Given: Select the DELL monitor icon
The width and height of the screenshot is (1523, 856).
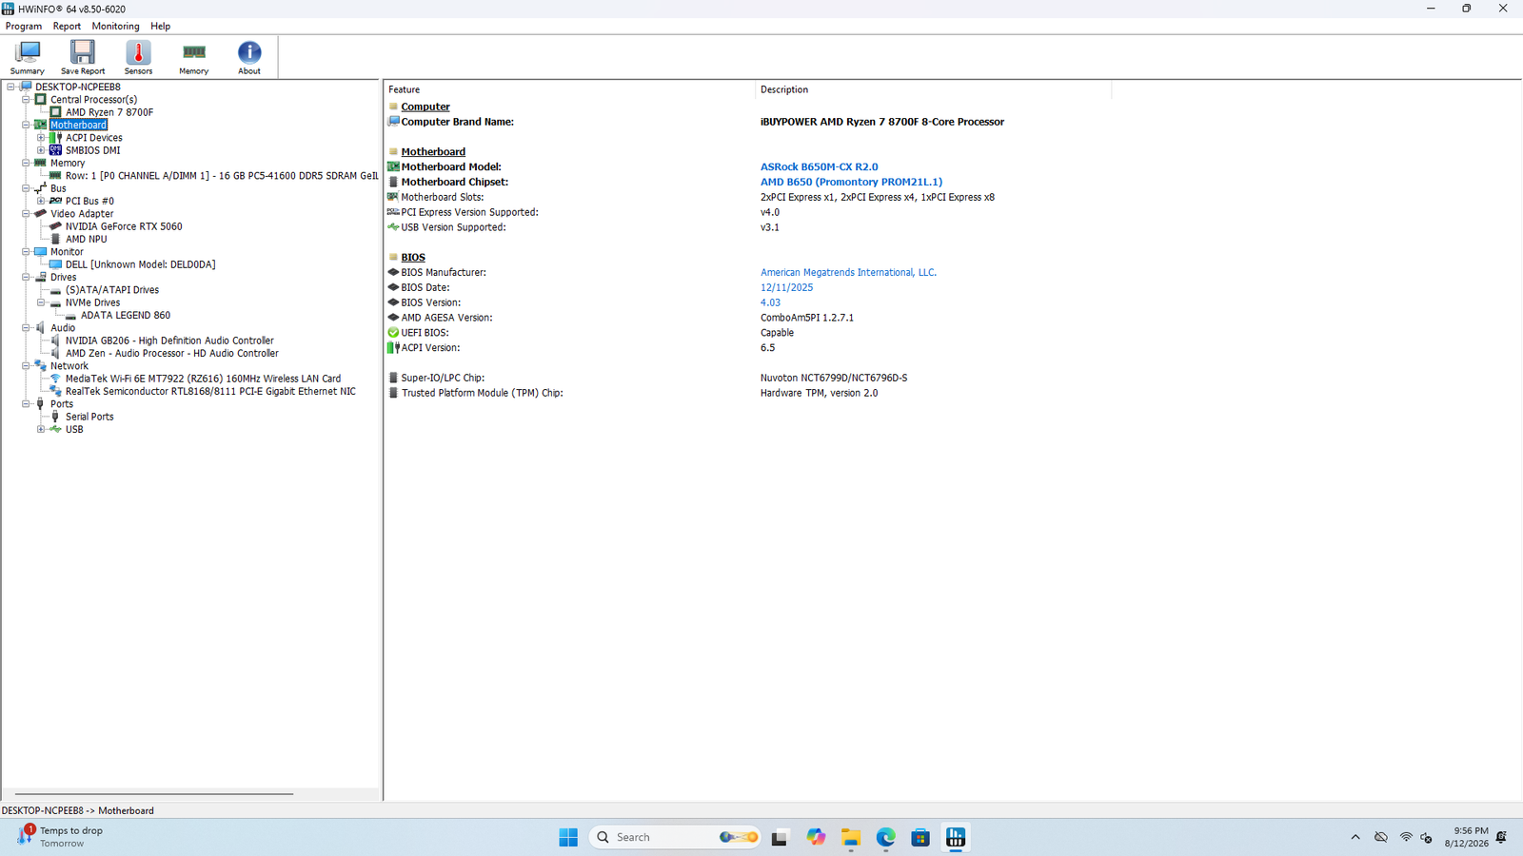Looking at the screenshot, I should [55, 264].
